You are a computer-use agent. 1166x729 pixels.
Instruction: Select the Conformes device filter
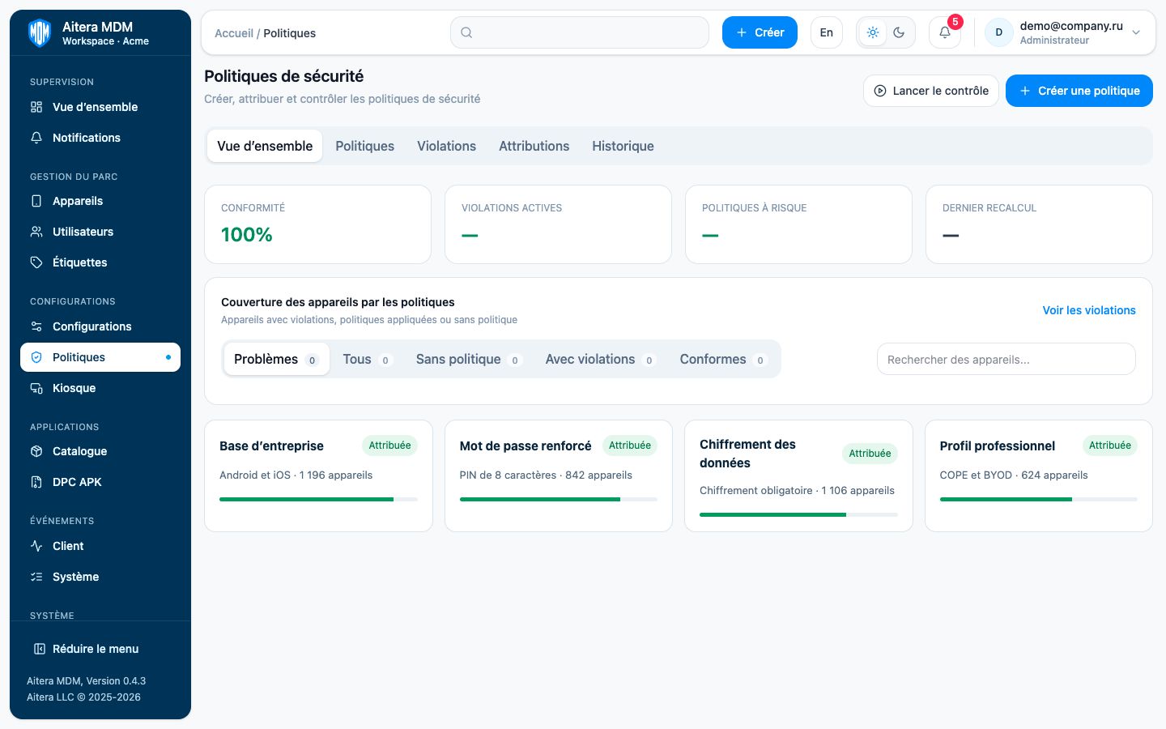(723, 359)
